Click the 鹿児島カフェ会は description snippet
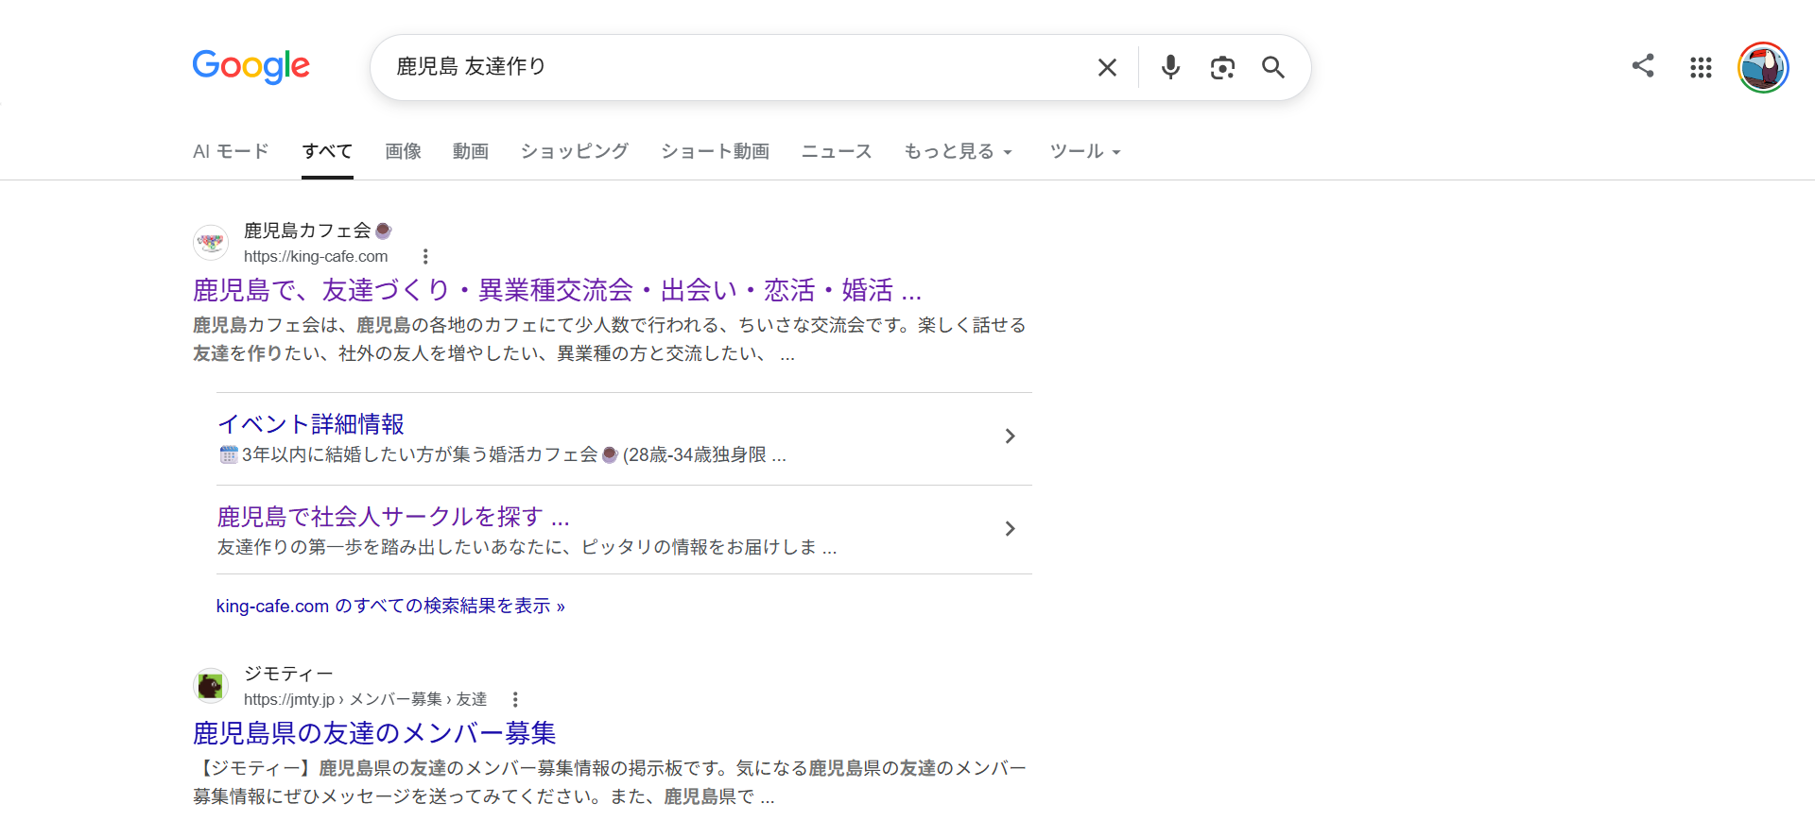 click(x=610, y=339)
